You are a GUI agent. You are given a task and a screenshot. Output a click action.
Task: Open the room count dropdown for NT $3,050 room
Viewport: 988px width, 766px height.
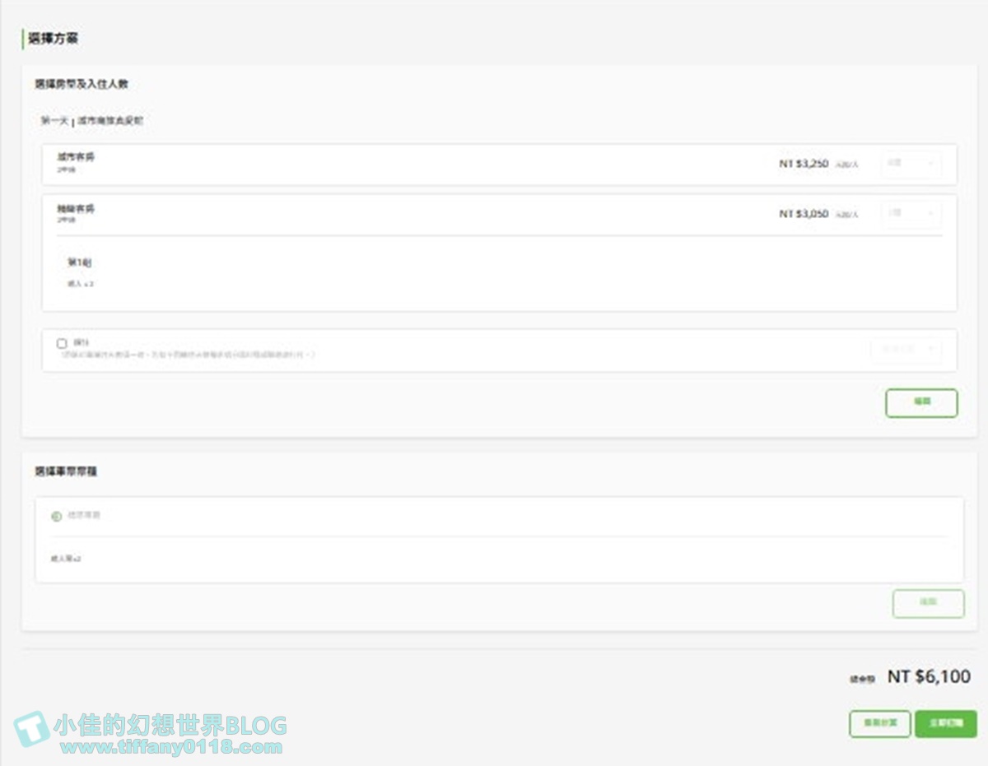tap(911, 214)
